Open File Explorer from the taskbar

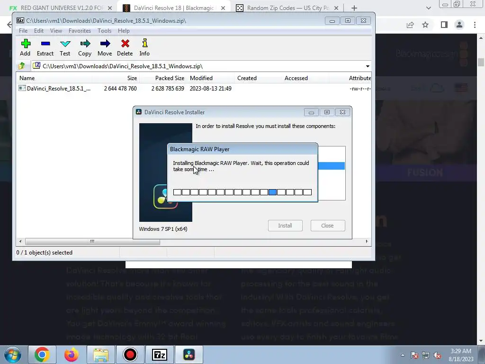101,355
